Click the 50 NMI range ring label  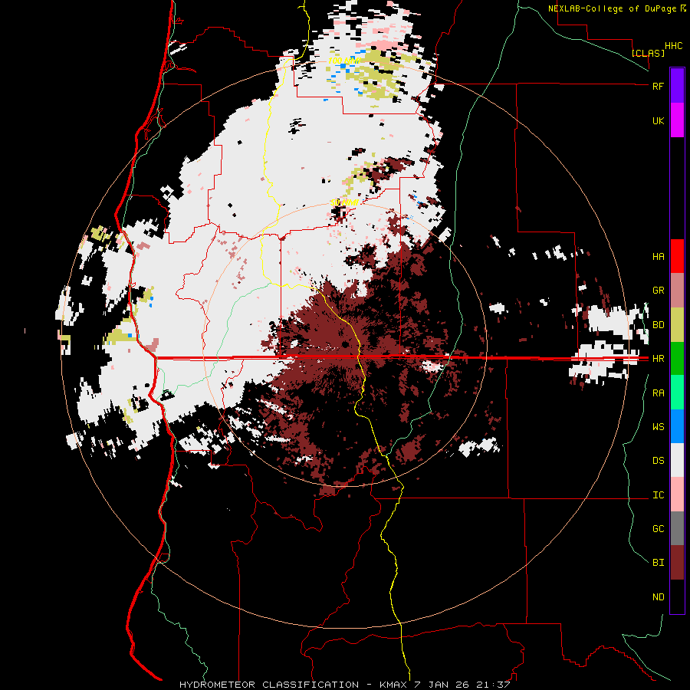coord(343,202)
